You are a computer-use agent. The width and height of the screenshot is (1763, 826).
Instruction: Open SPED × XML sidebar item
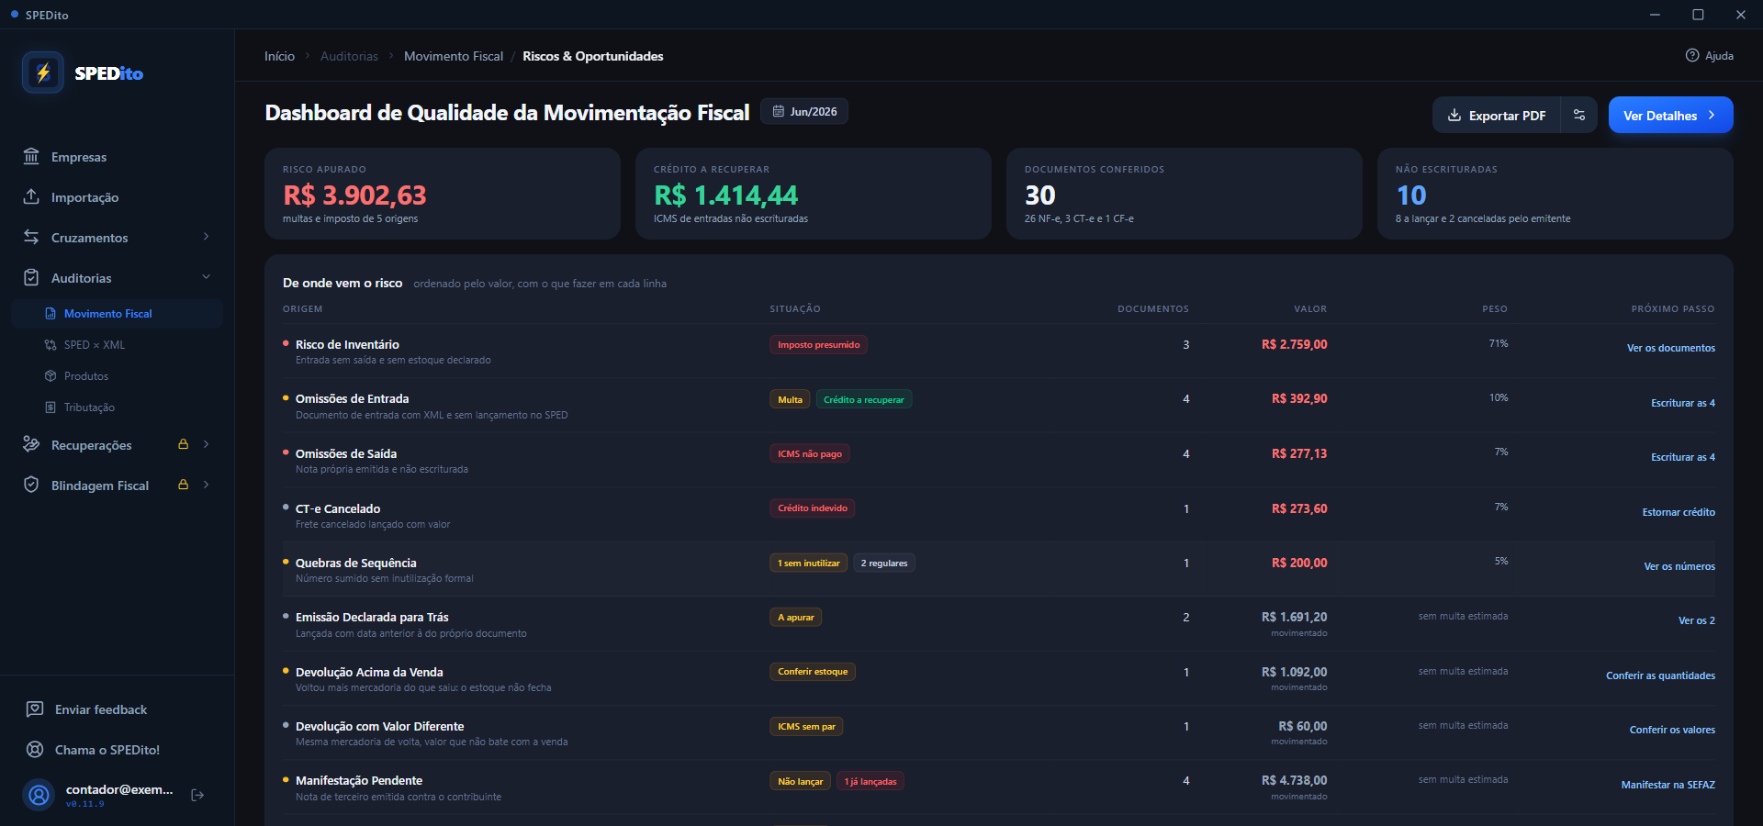(x=118, y=345)
